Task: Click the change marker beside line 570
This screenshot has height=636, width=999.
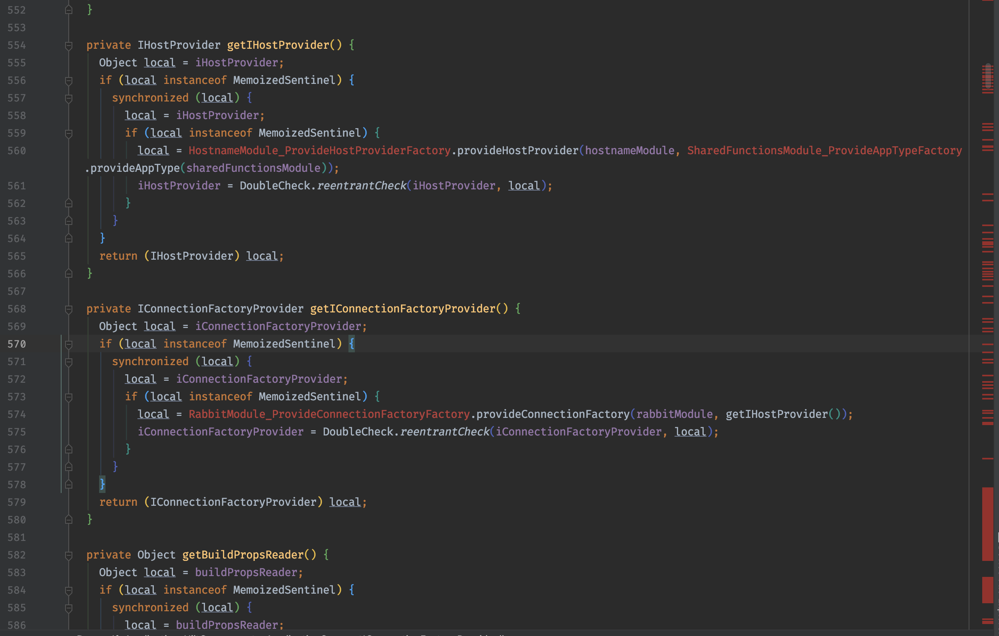Action: pyautogui.click(x=62, y=344)
